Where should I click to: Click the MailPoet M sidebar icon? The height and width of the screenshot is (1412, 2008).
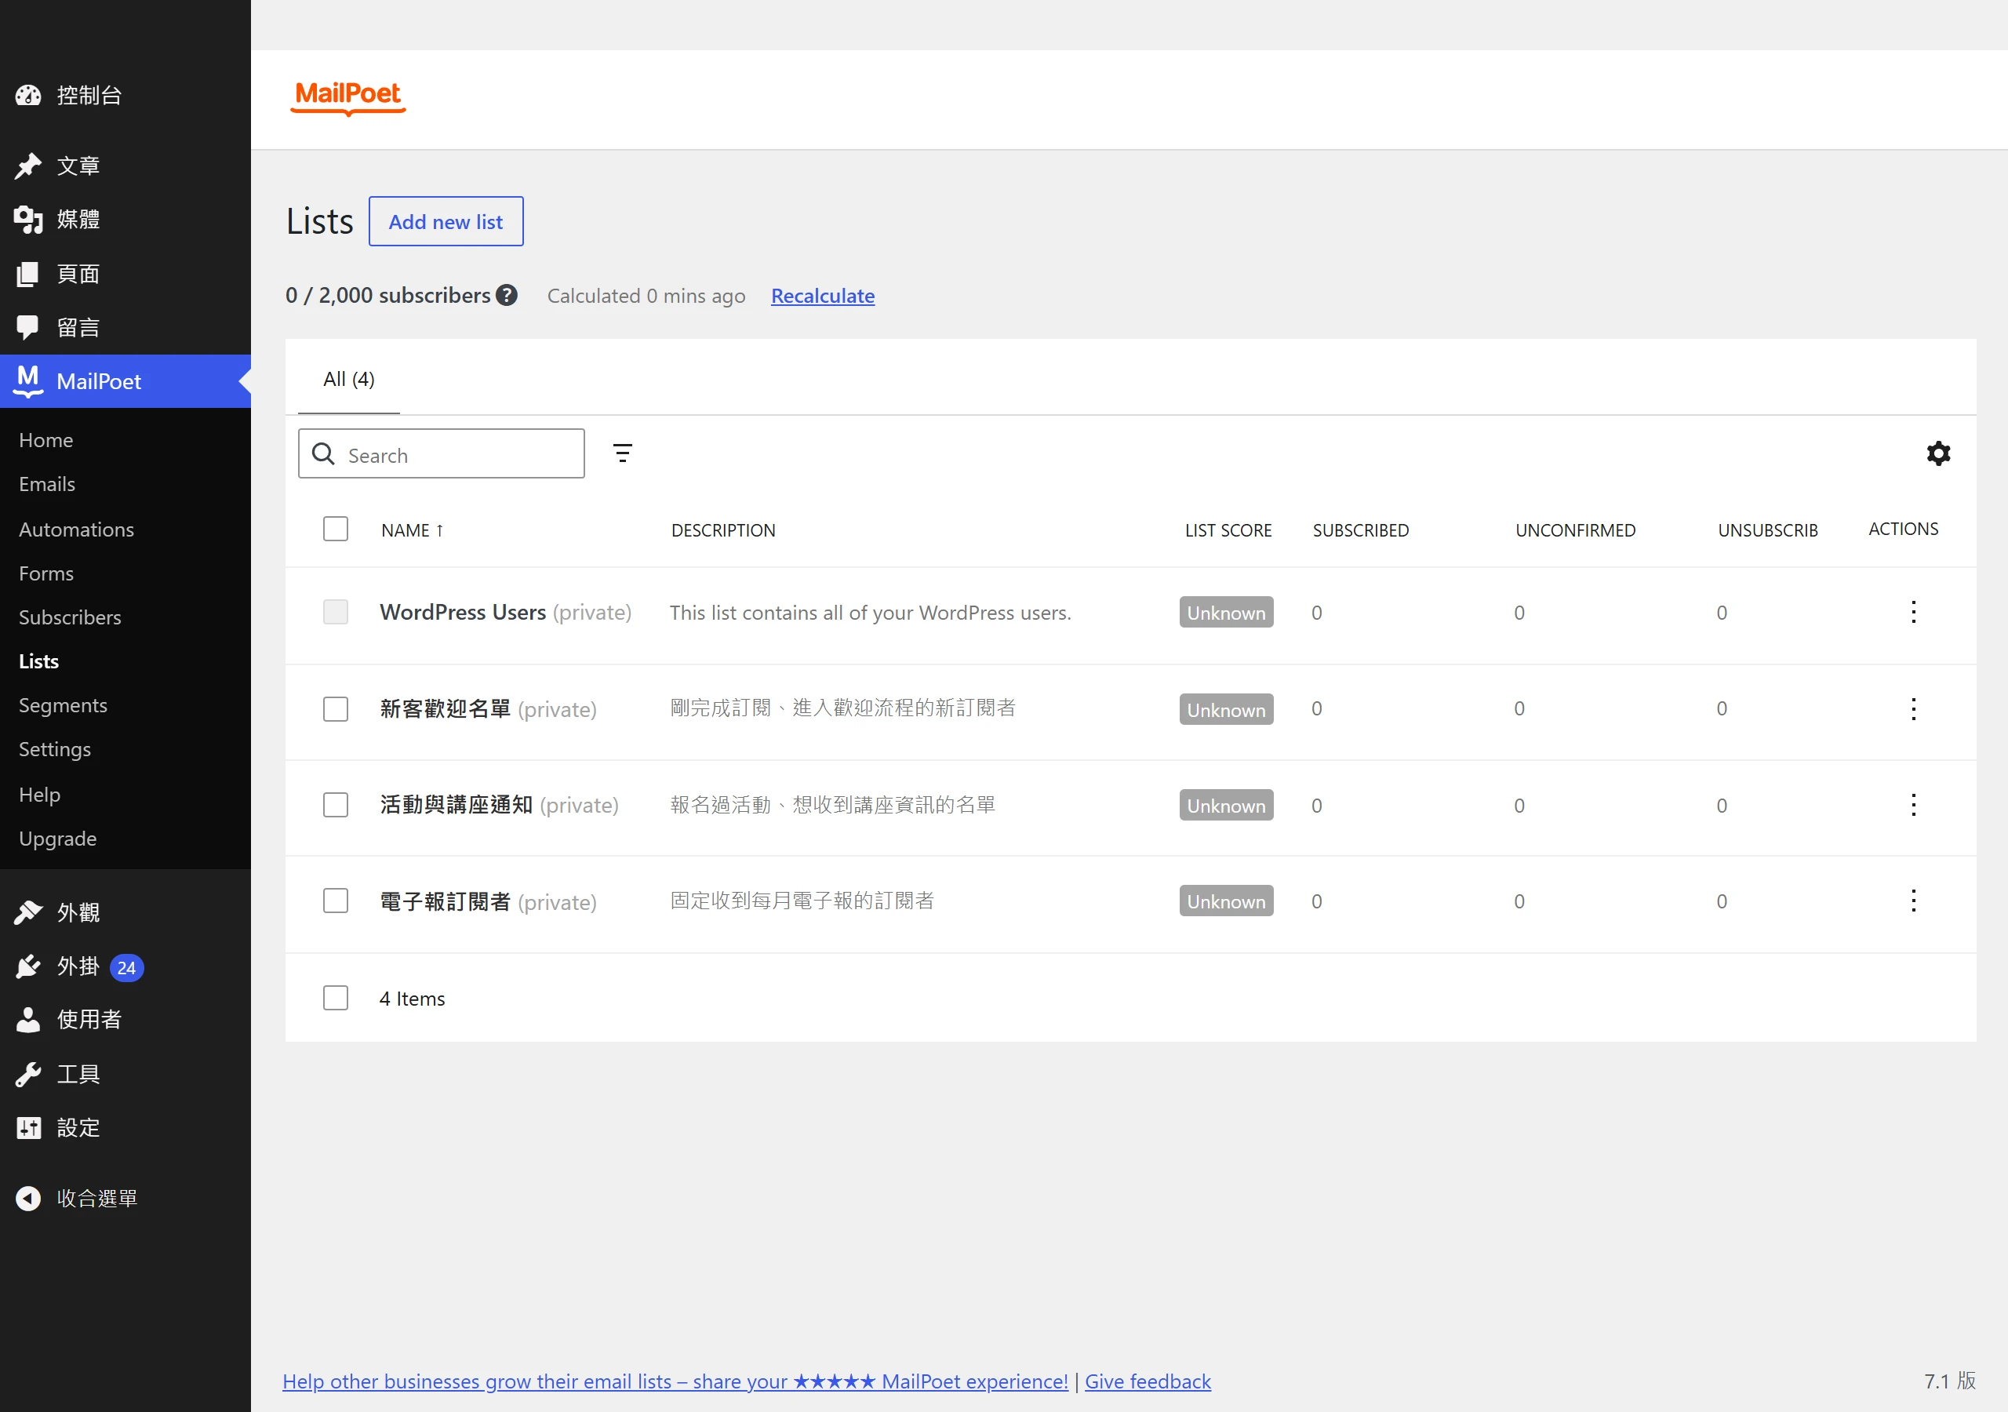[x=28, y=381]
